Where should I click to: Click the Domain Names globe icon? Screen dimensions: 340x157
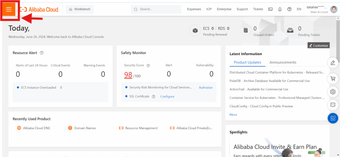click(70, 128)
